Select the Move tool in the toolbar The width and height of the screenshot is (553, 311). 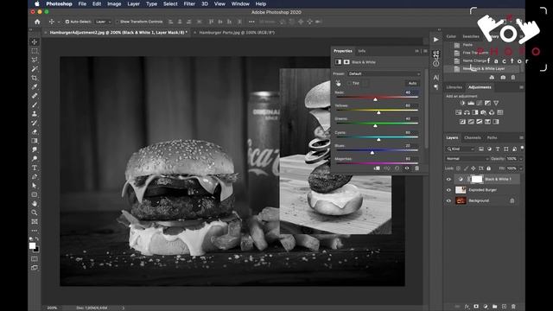[35, 42]
